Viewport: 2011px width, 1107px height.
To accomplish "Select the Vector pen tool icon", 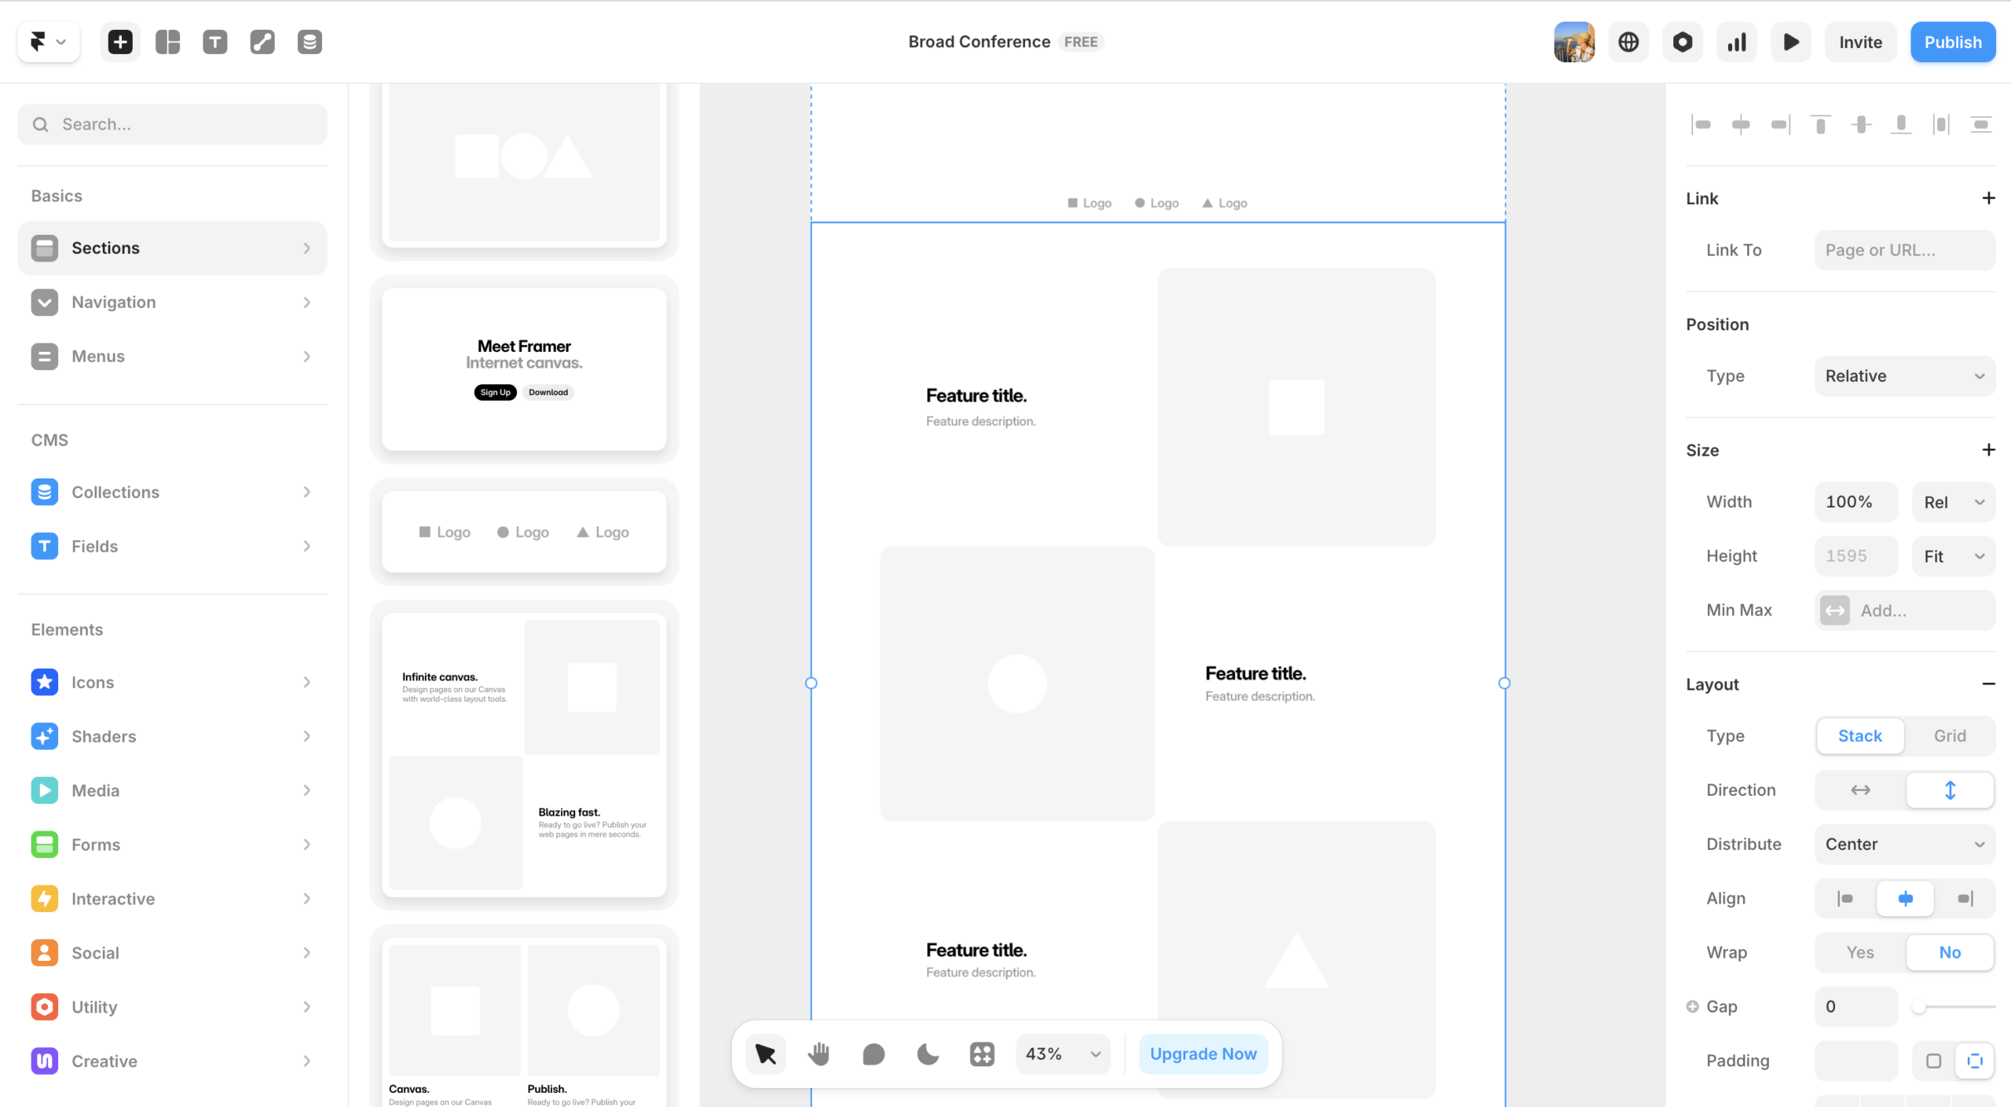I will coord(262,42).
